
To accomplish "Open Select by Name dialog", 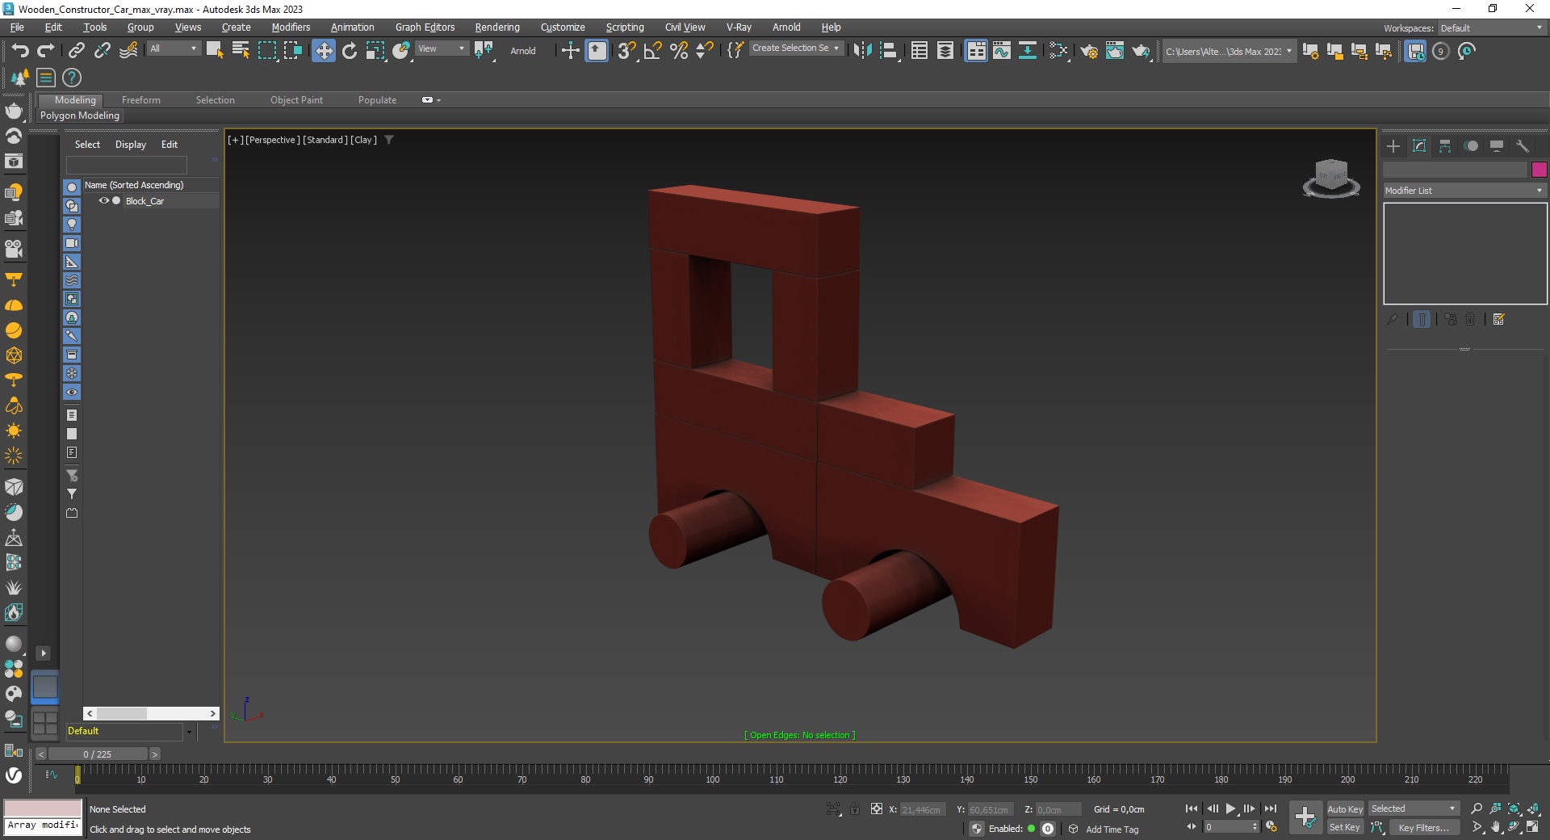I will point(241,51).
